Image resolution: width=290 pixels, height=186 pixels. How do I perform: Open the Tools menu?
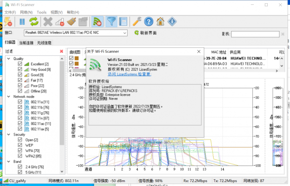click(42, 12)
